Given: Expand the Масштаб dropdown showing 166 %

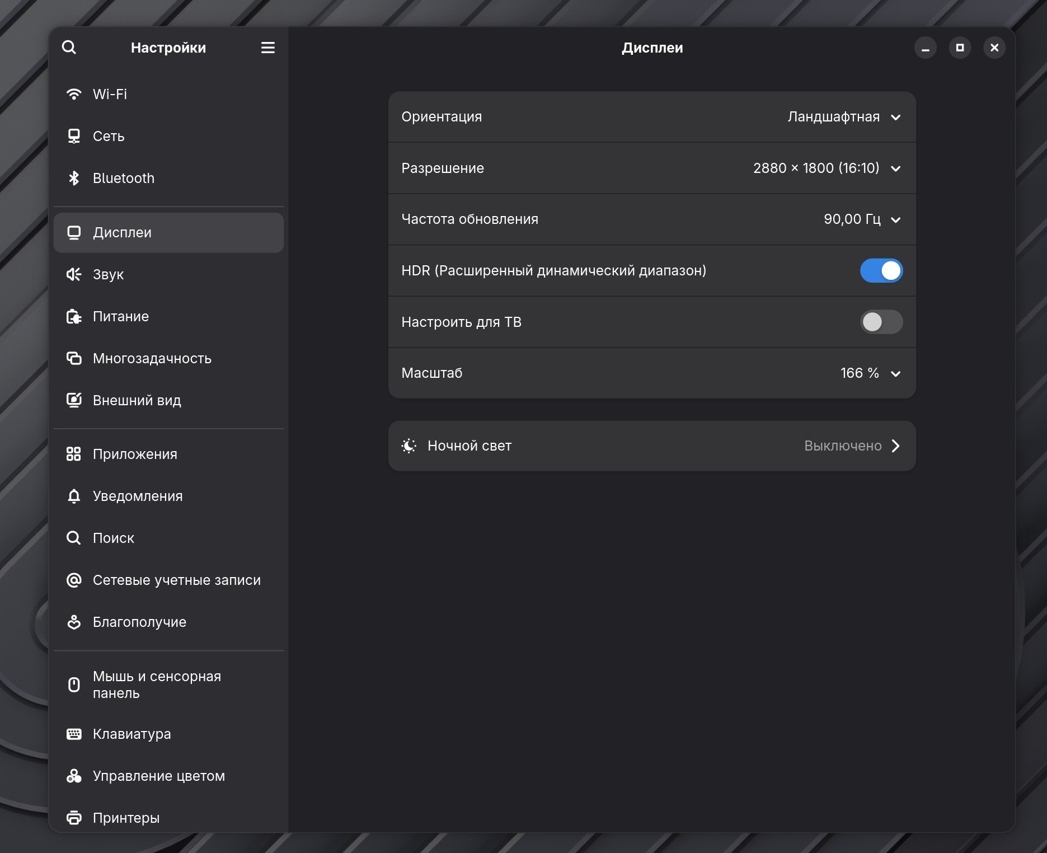Looking at the screenshot, I should [870, 373].
